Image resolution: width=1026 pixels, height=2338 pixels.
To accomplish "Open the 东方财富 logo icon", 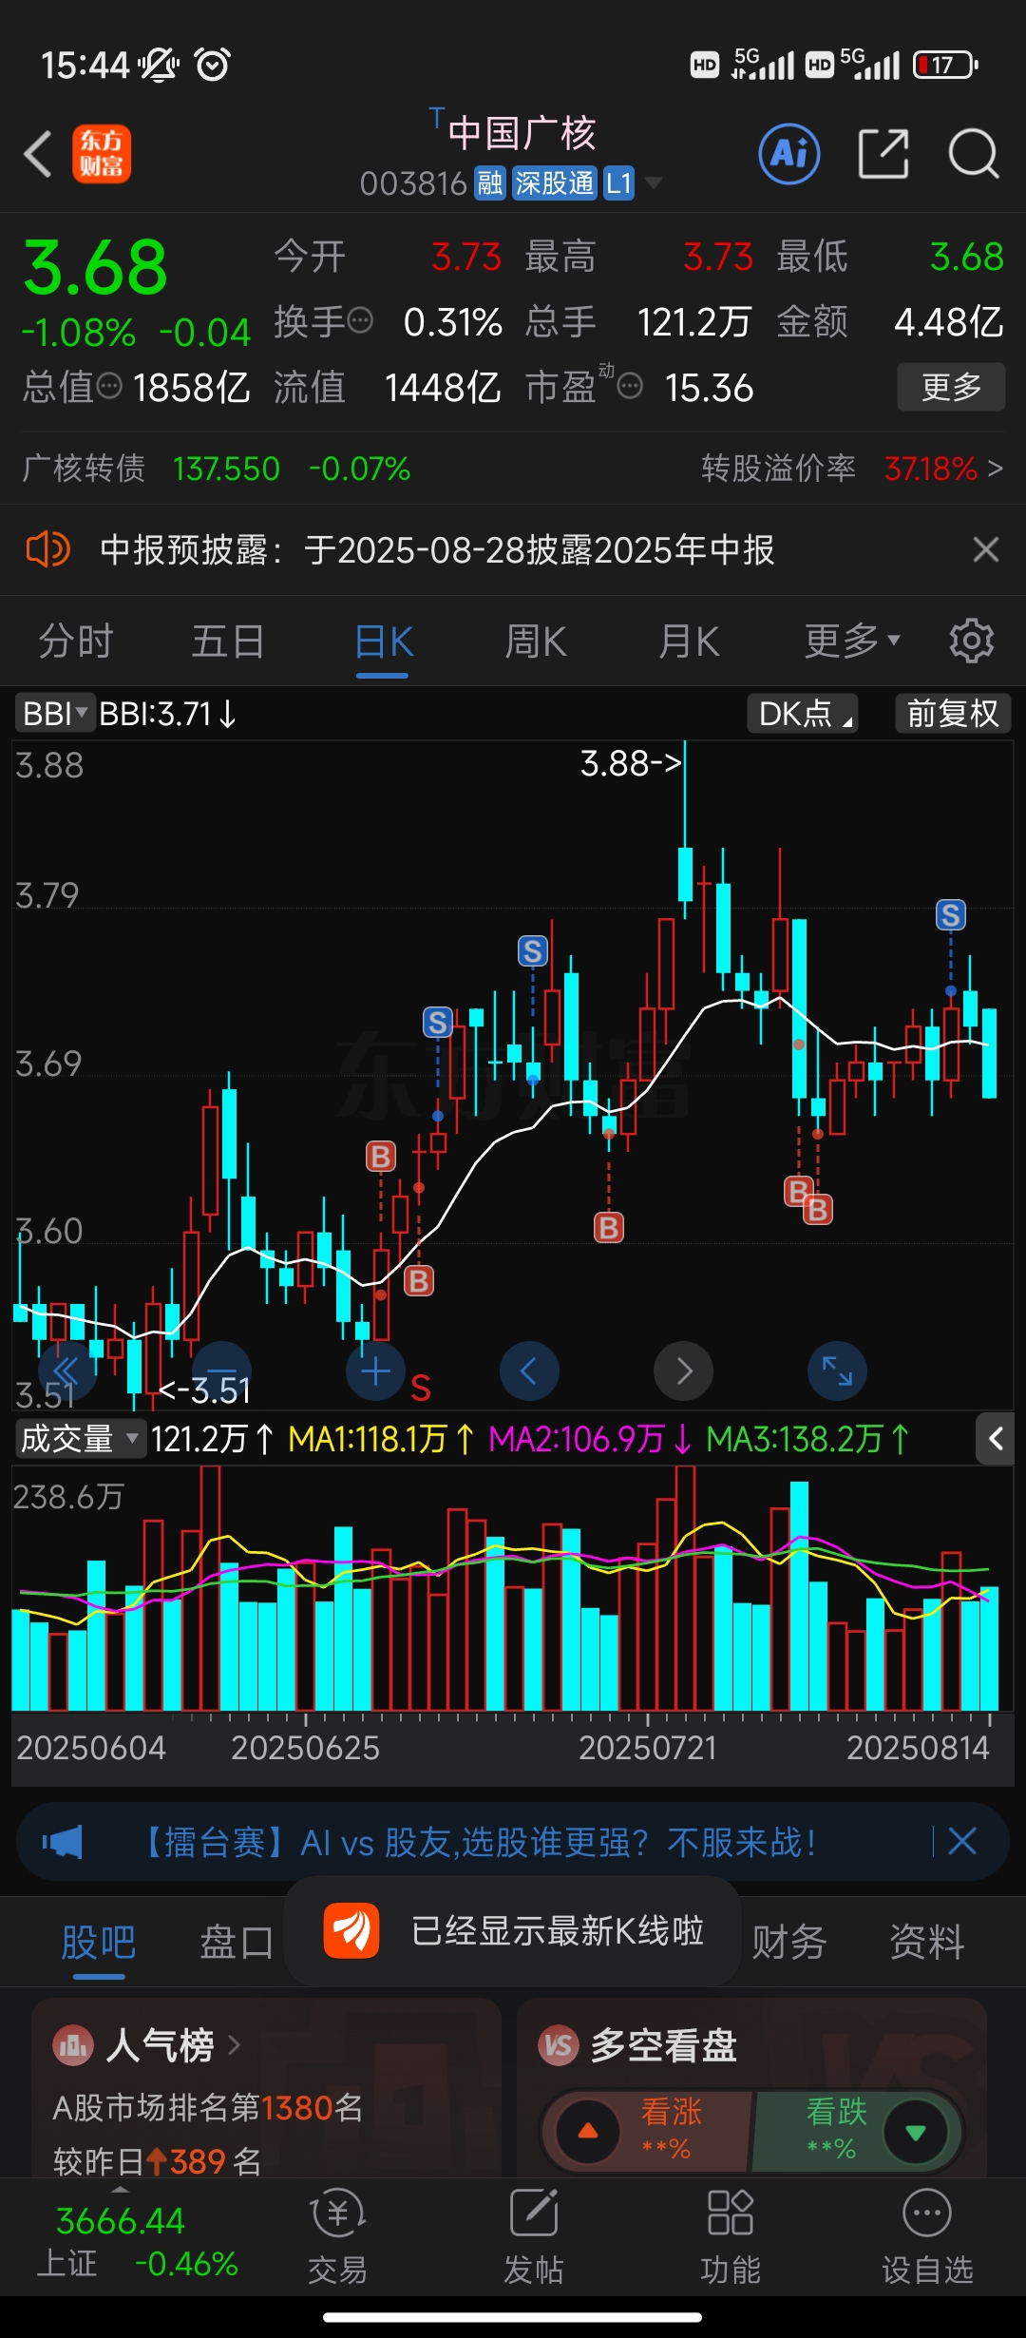I will click(x=102, y=154).
